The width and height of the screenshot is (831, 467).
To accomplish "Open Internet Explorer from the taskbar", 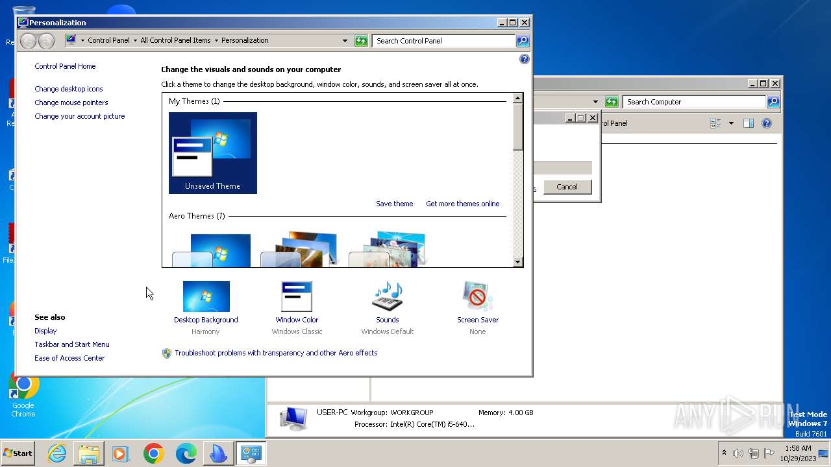I will click(x=56, y=453).
